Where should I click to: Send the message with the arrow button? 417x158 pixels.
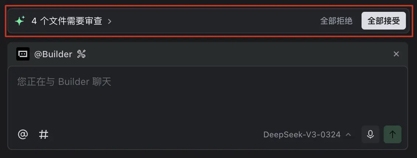point(393,134)
